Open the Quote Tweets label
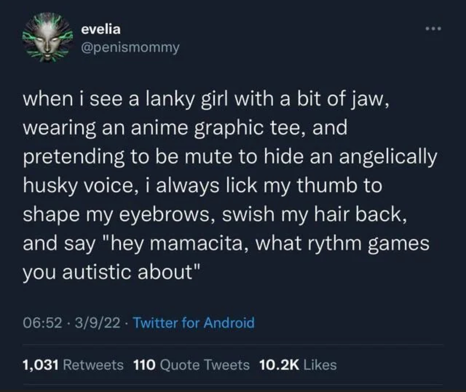Image resolution: width=466 pixels, height=392 pixels. (x=205, y=365)
